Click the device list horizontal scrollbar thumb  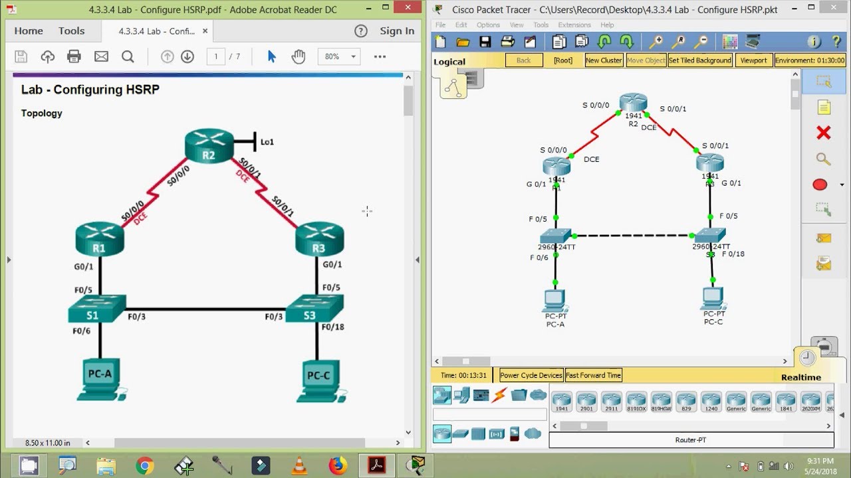[583, 426]
